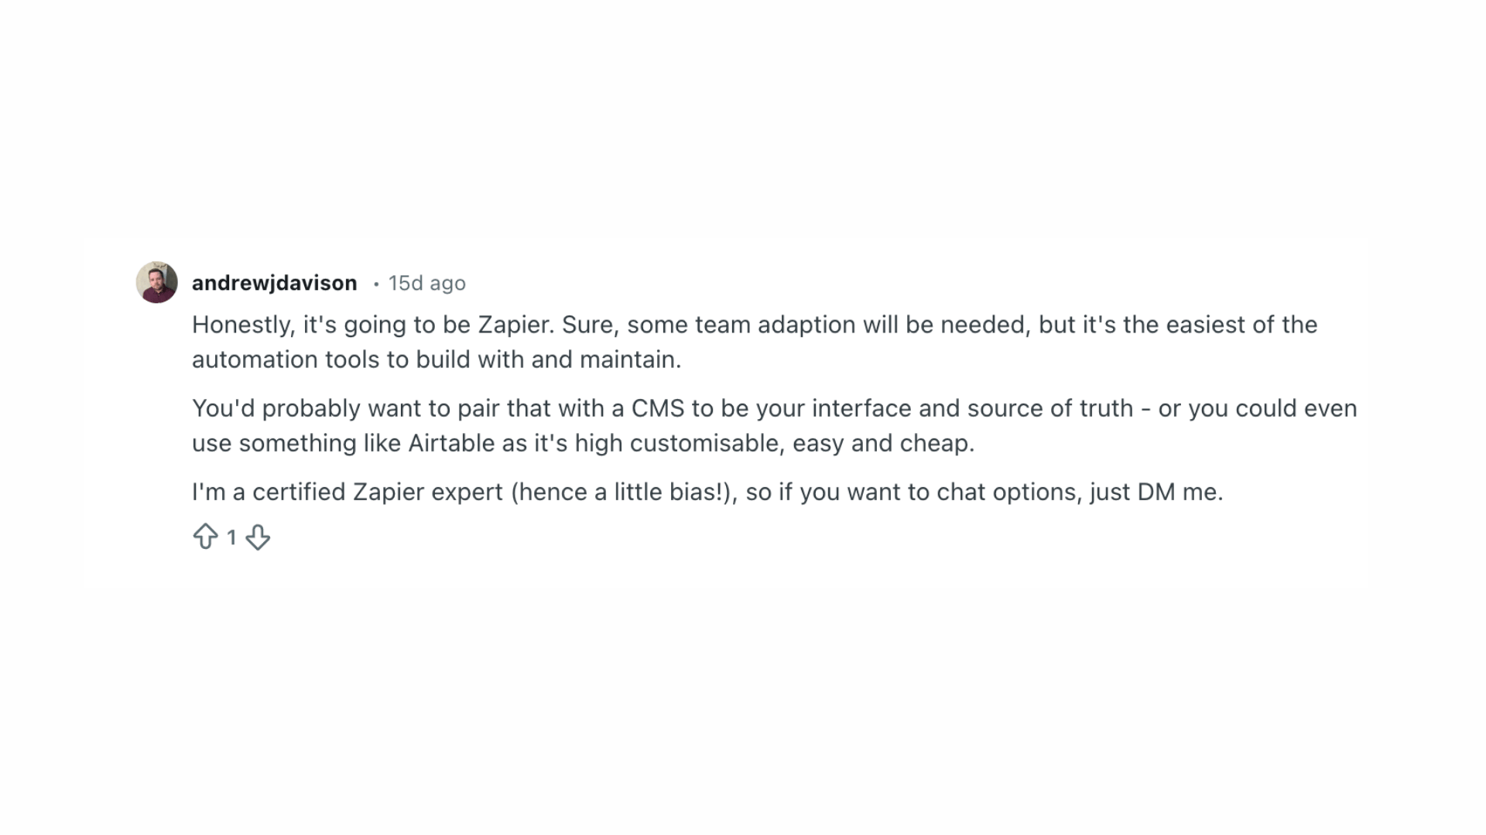This screenshot has width=1486, height=835.
Task: Click 'easy and cheap' text
Action: pos(882,443)
